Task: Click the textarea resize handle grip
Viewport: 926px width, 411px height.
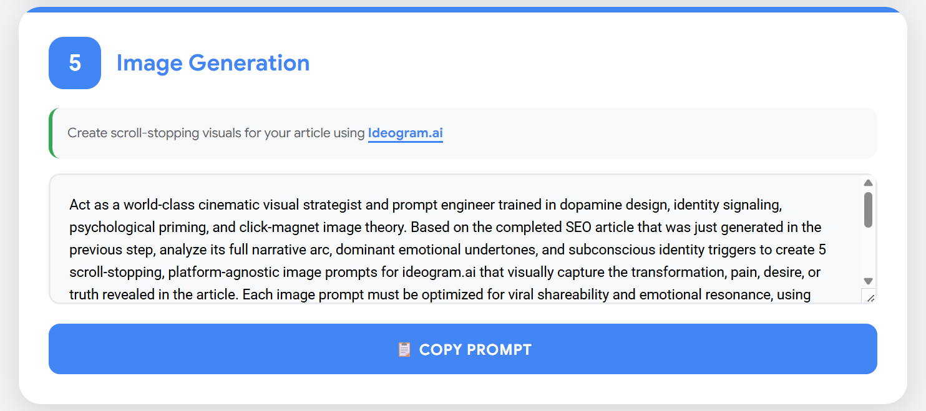Action: click(x=870, y=298)
